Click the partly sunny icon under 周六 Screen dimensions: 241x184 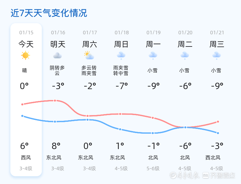(x=89, y=55)
